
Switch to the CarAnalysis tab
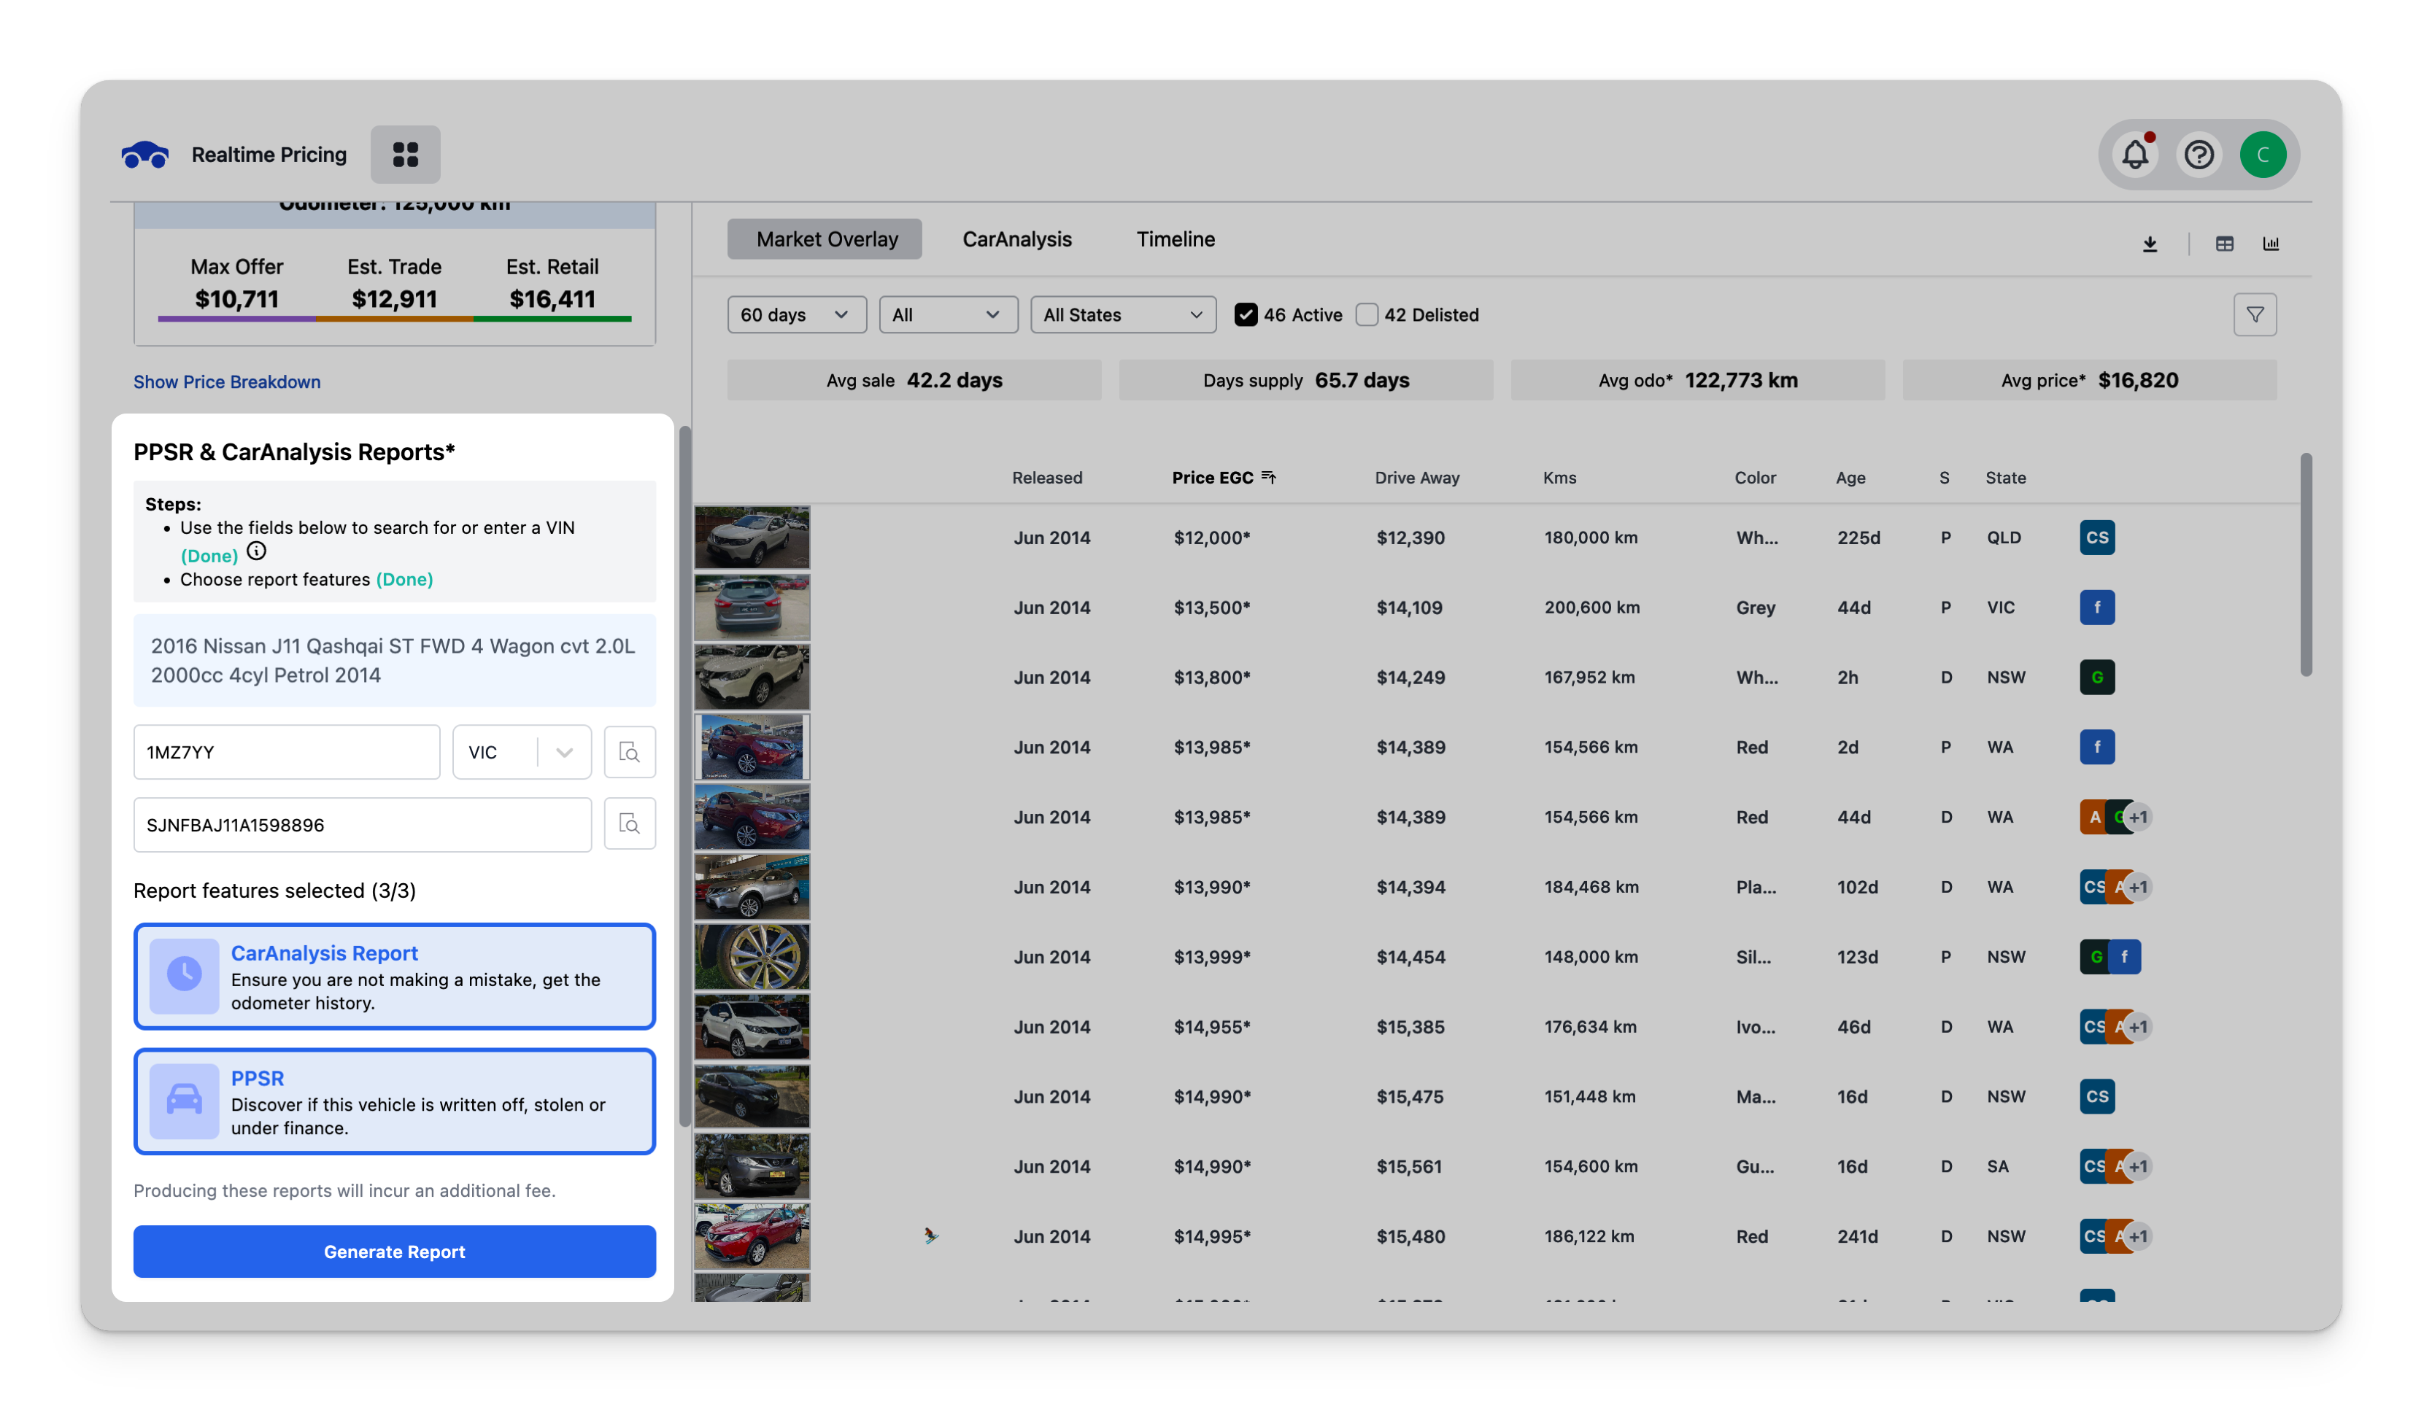[1016, 239]
